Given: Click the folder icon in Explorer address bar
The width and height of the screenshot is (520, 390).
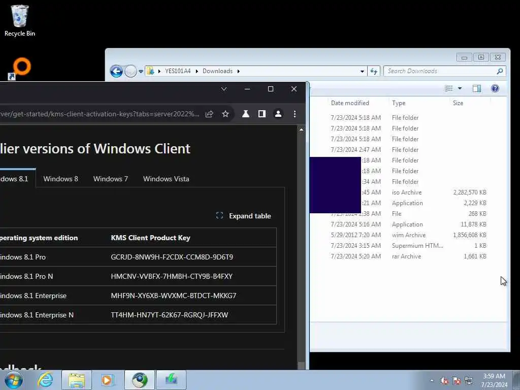Looking at the screenshot, I should (150, 71).
